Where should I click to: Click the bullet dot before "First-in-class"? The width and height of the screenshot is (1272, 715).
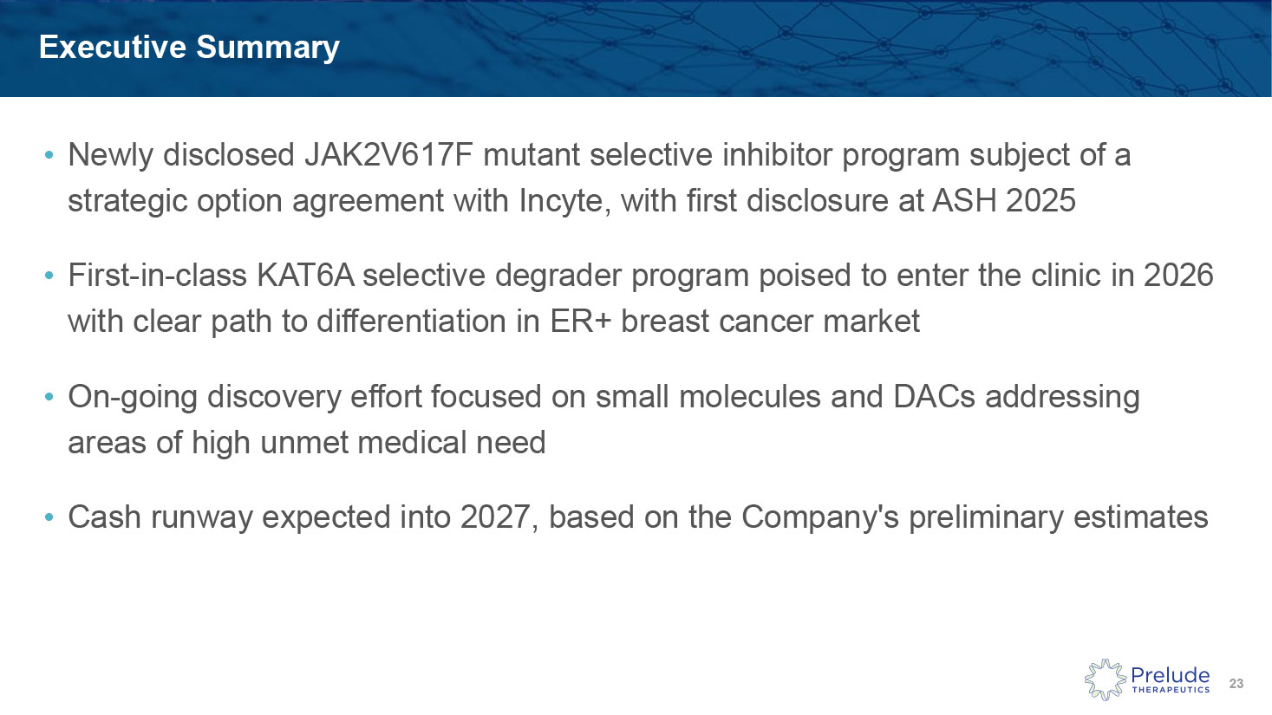(49, 276)
